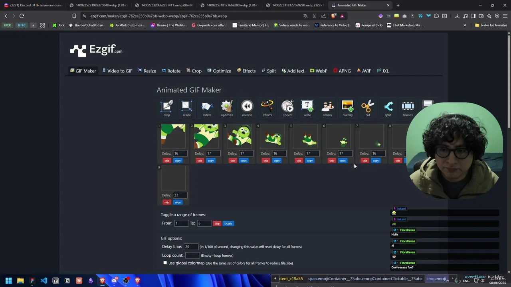This screenshot has width=511, height=287.
Task: Click range Skip button
Action: click(217, 224)
